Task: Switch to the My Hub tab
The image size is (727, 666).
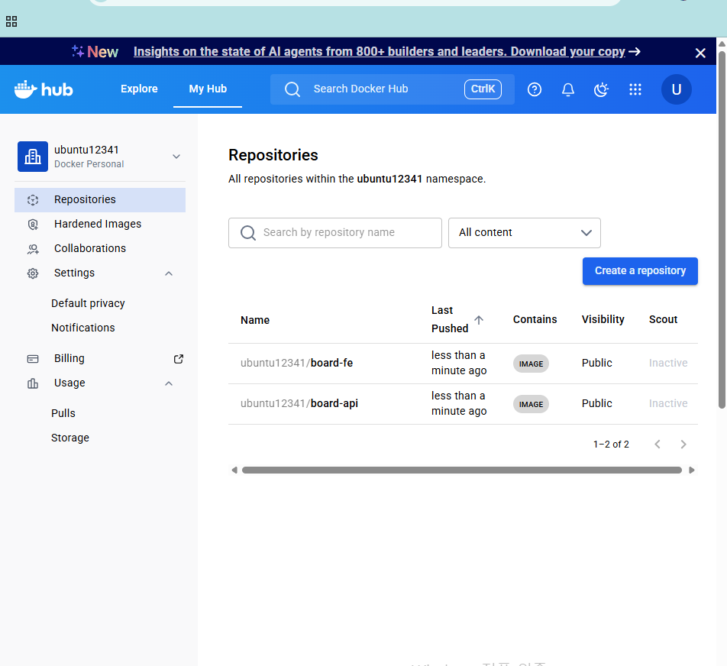Action: pyautogui.click(x=208, y=89)
